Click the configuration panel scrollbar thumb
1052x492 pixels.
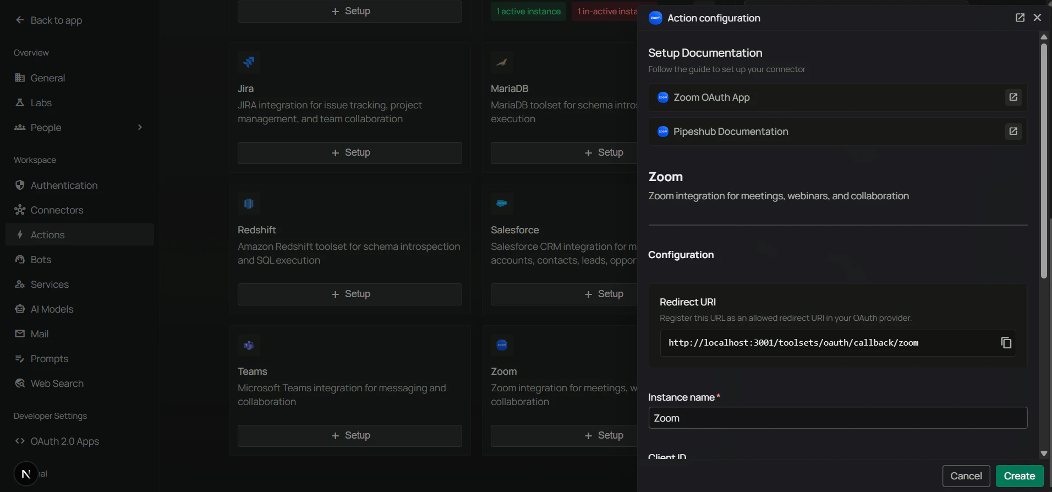coord(1044,161)
